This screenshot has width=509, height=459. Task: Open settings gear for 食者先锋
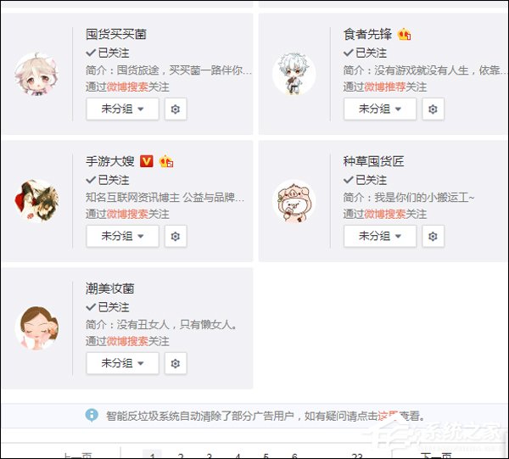[433, 109]
